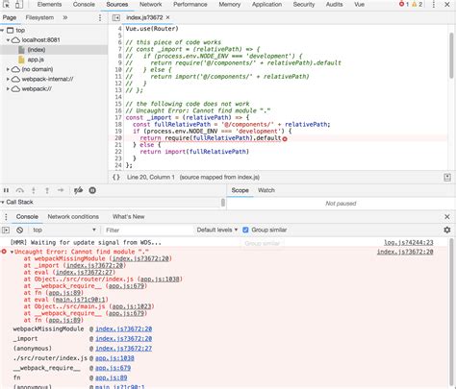Click webpackMissingModule index.js?3672:20 link
This screenshot has width=456, height=389.
[x=124, y=328]
